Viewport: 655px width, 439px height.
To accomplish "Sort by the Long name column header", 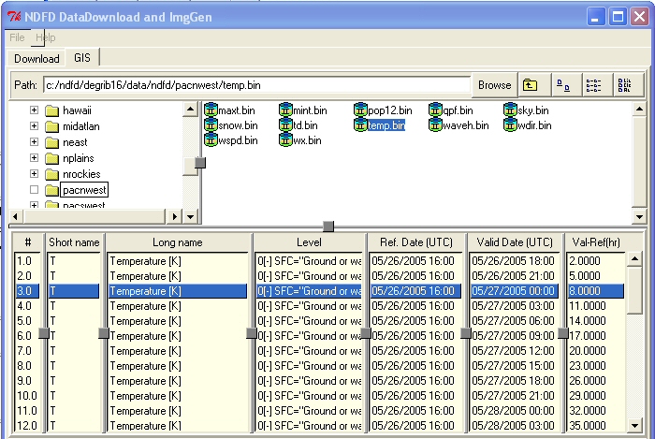I will (x=178, y=242).
